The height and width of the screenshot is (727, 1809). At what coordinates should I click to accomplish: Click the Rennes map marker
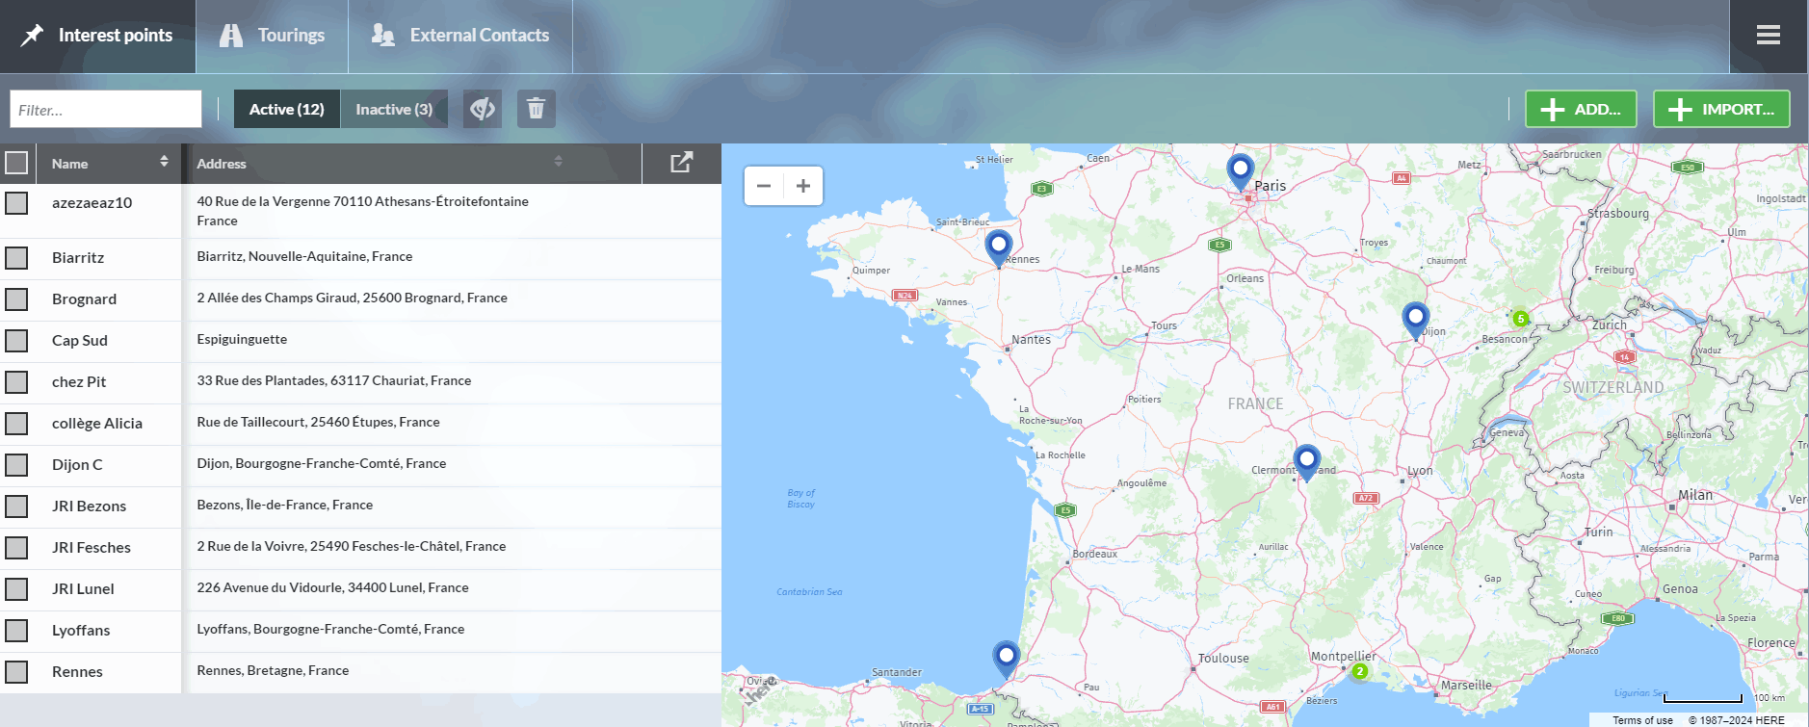point(999,247)
